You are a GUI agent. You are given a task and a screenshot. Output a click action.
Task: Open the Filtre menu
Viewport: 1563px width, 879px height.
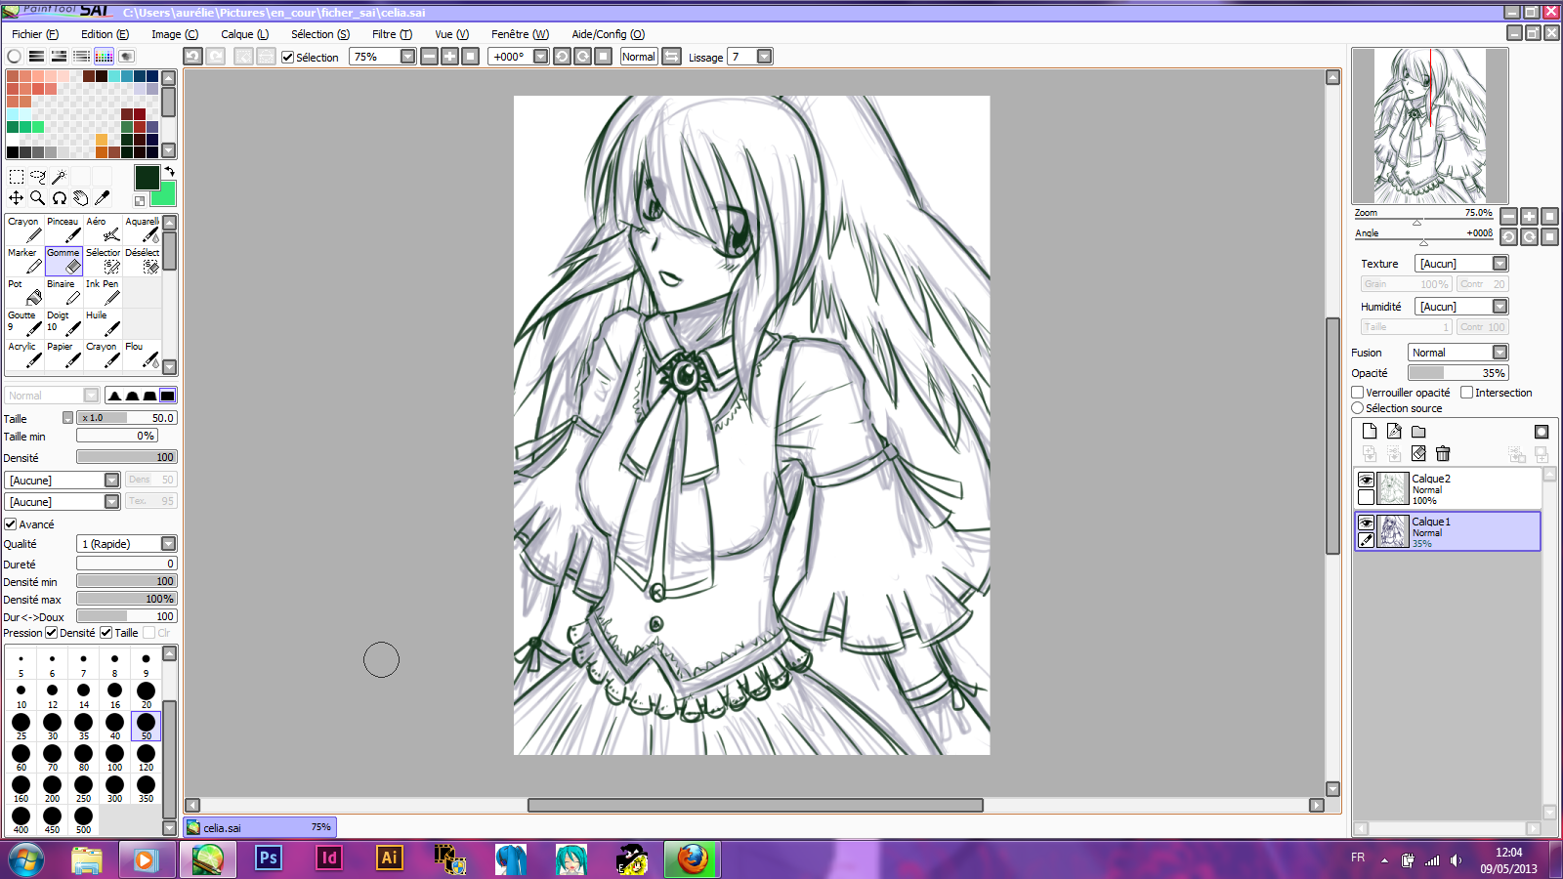(392, 34)
